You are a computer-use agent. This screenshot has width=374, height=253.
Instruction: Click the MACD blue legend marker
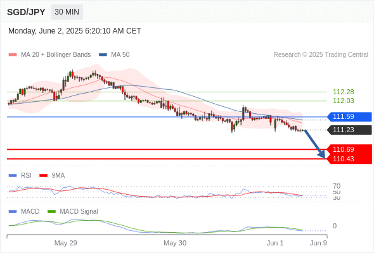point(13,211)
